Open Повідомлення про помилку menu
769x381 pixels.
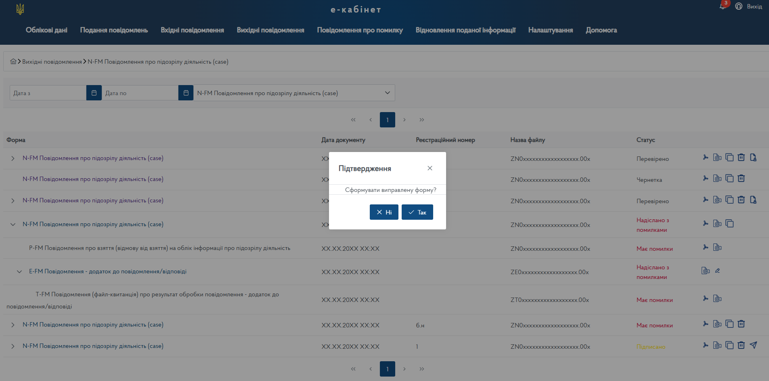coord(360,30)
